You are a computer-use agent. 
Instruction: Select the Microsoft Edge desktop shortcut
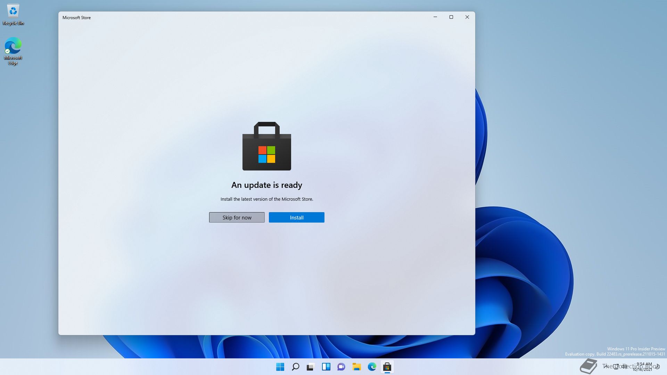tap(13, 51)
